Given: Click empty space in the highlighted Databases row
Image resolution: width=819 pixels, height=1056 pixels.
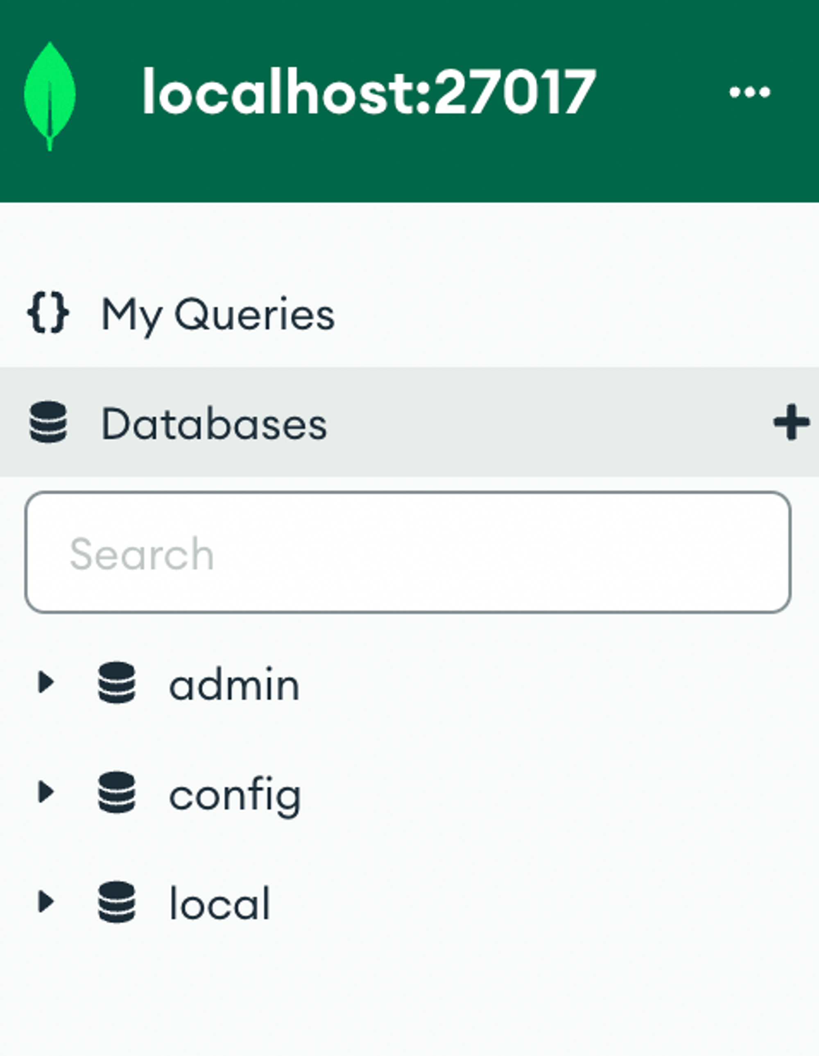Looking at the screenshot, I should click(532, 422).
